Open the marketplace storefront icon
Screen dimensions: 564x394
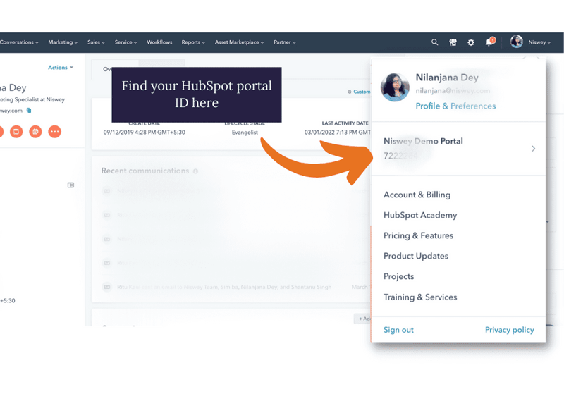pyautogui.click(x=453, y=42)
